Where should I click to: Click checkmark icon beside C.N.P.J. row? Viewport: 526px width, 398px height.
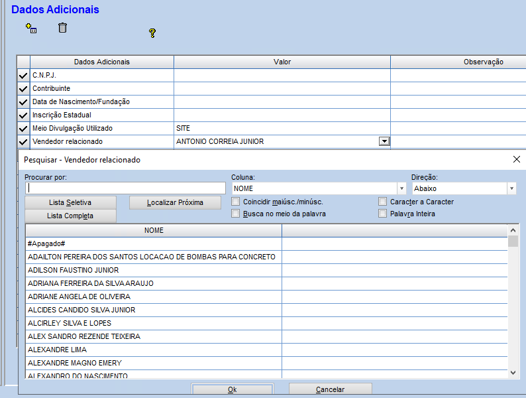click(23, 76)
